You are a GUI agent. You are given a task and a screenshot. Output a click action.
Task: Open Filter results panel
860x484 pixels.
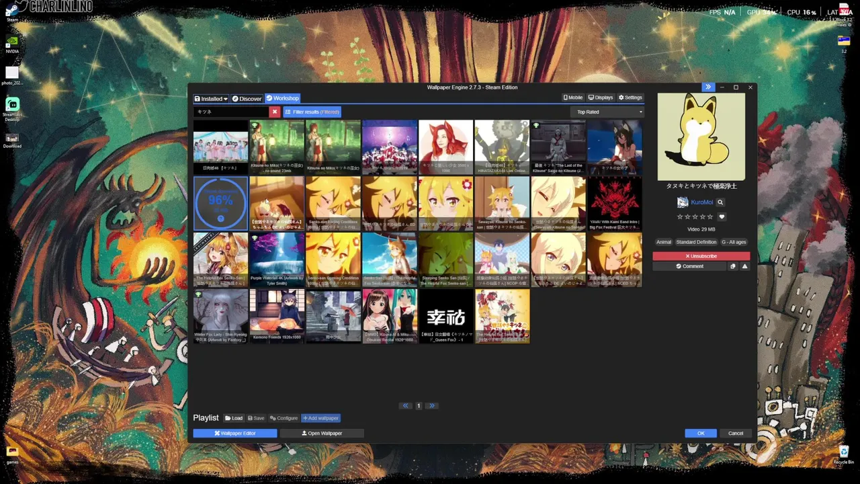coord(312,112)
